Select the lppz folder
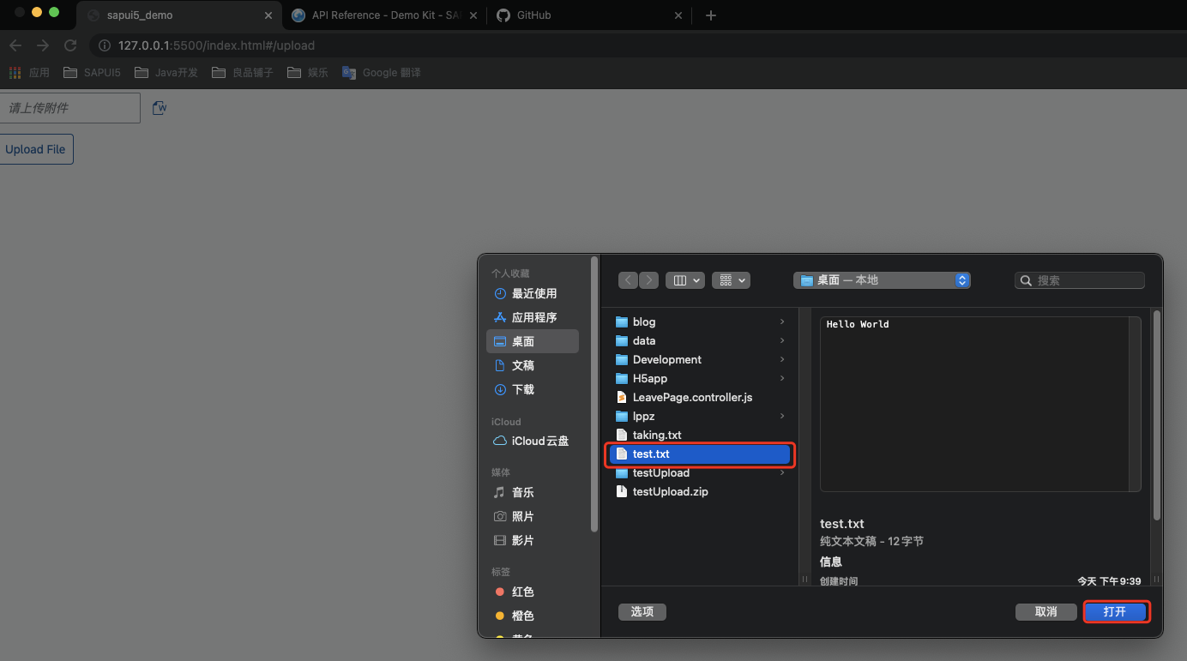The image size is (1187, 661). [700, 416]
